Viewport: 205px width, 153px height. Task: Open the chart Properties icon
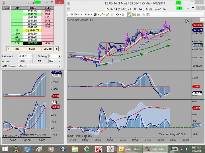(x=148, y=14)
